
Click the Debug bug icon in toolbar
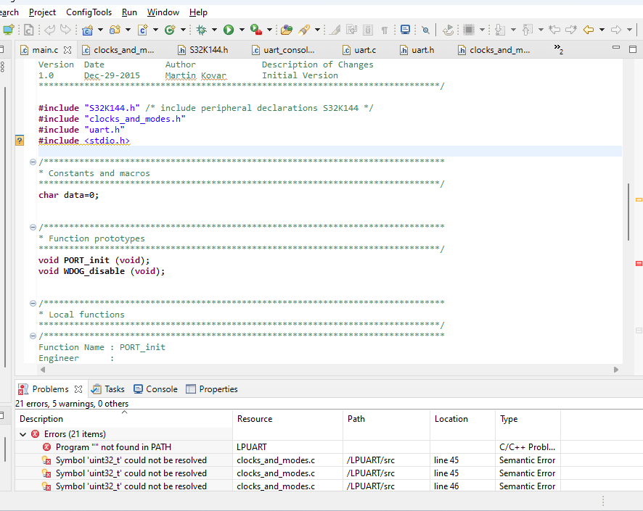pyautogui.click(x=202, y=30)
